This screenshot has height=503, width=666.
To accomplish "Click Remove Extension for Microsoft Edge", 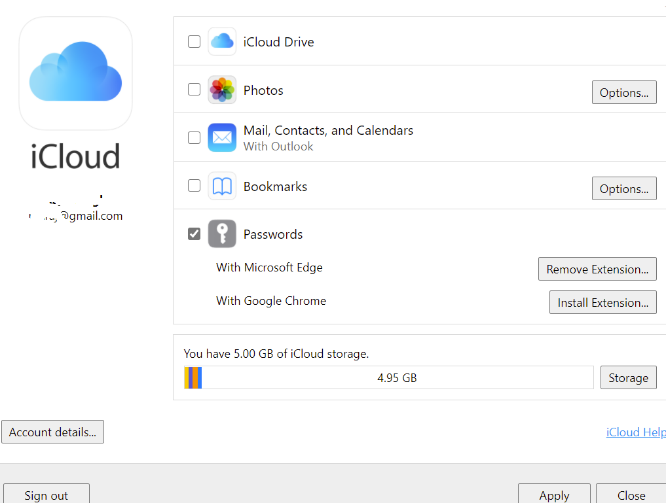I will (597, 269).
